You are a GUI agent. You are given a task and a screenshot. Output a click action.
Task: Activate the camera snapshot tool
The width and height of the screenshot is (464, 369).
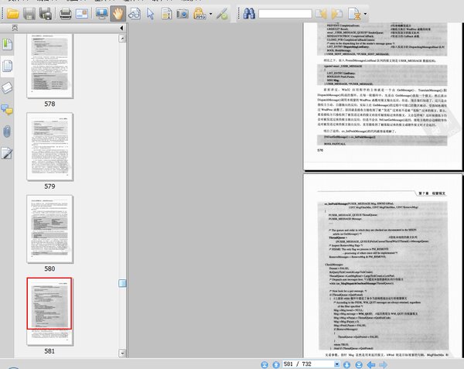(183, 14)
